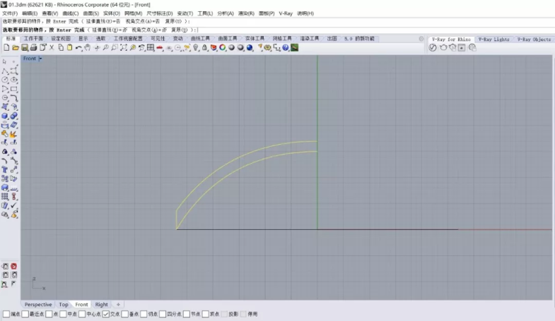Viewport: 555px width, 321px height.
Task: Switch to the Perspective viewport tab
Action: click(38, 305)
